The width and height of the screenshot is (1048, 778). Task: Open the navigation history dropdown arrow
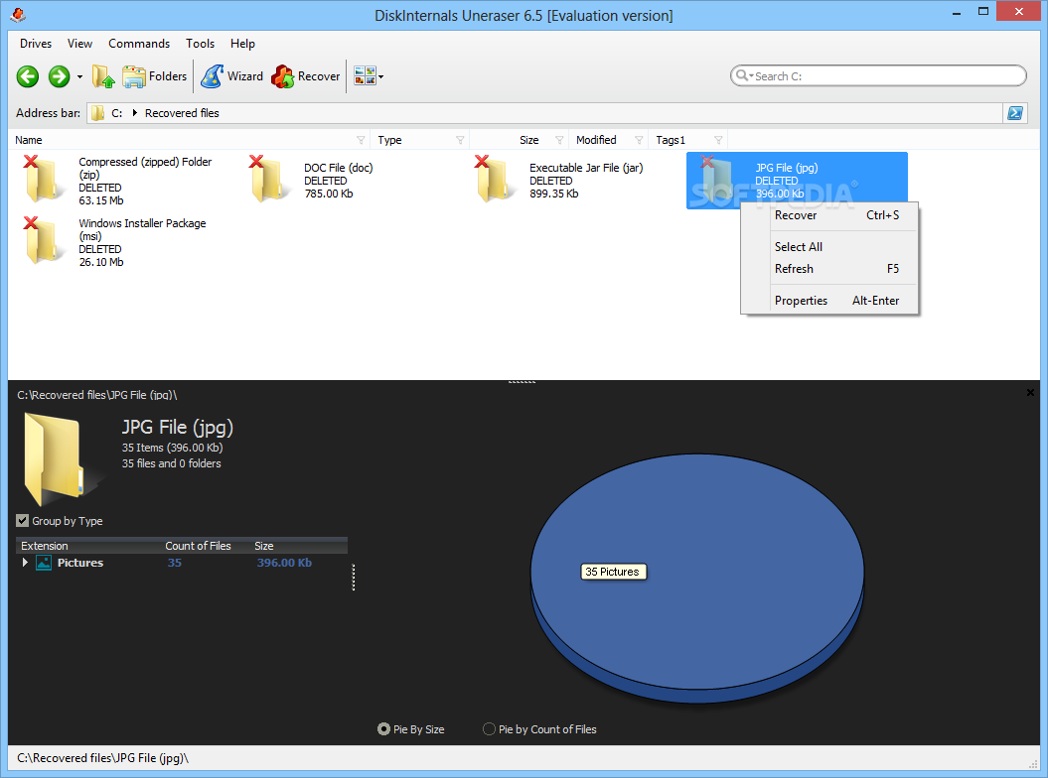tap(79, 76)
